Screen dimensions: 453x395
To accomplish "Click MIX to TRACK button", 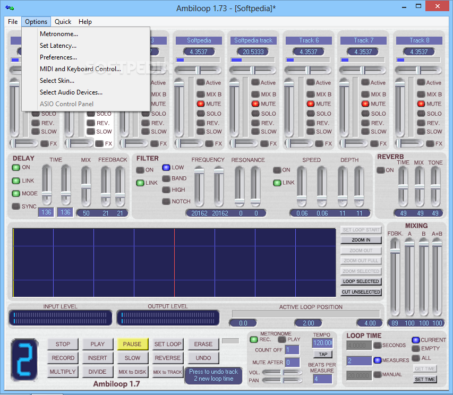I will 168,372.
